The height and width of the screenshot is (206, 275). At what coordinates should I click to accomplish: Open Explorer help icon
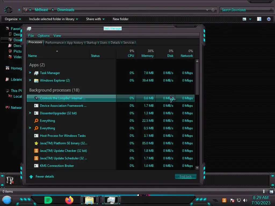click(x=269, y=19)
